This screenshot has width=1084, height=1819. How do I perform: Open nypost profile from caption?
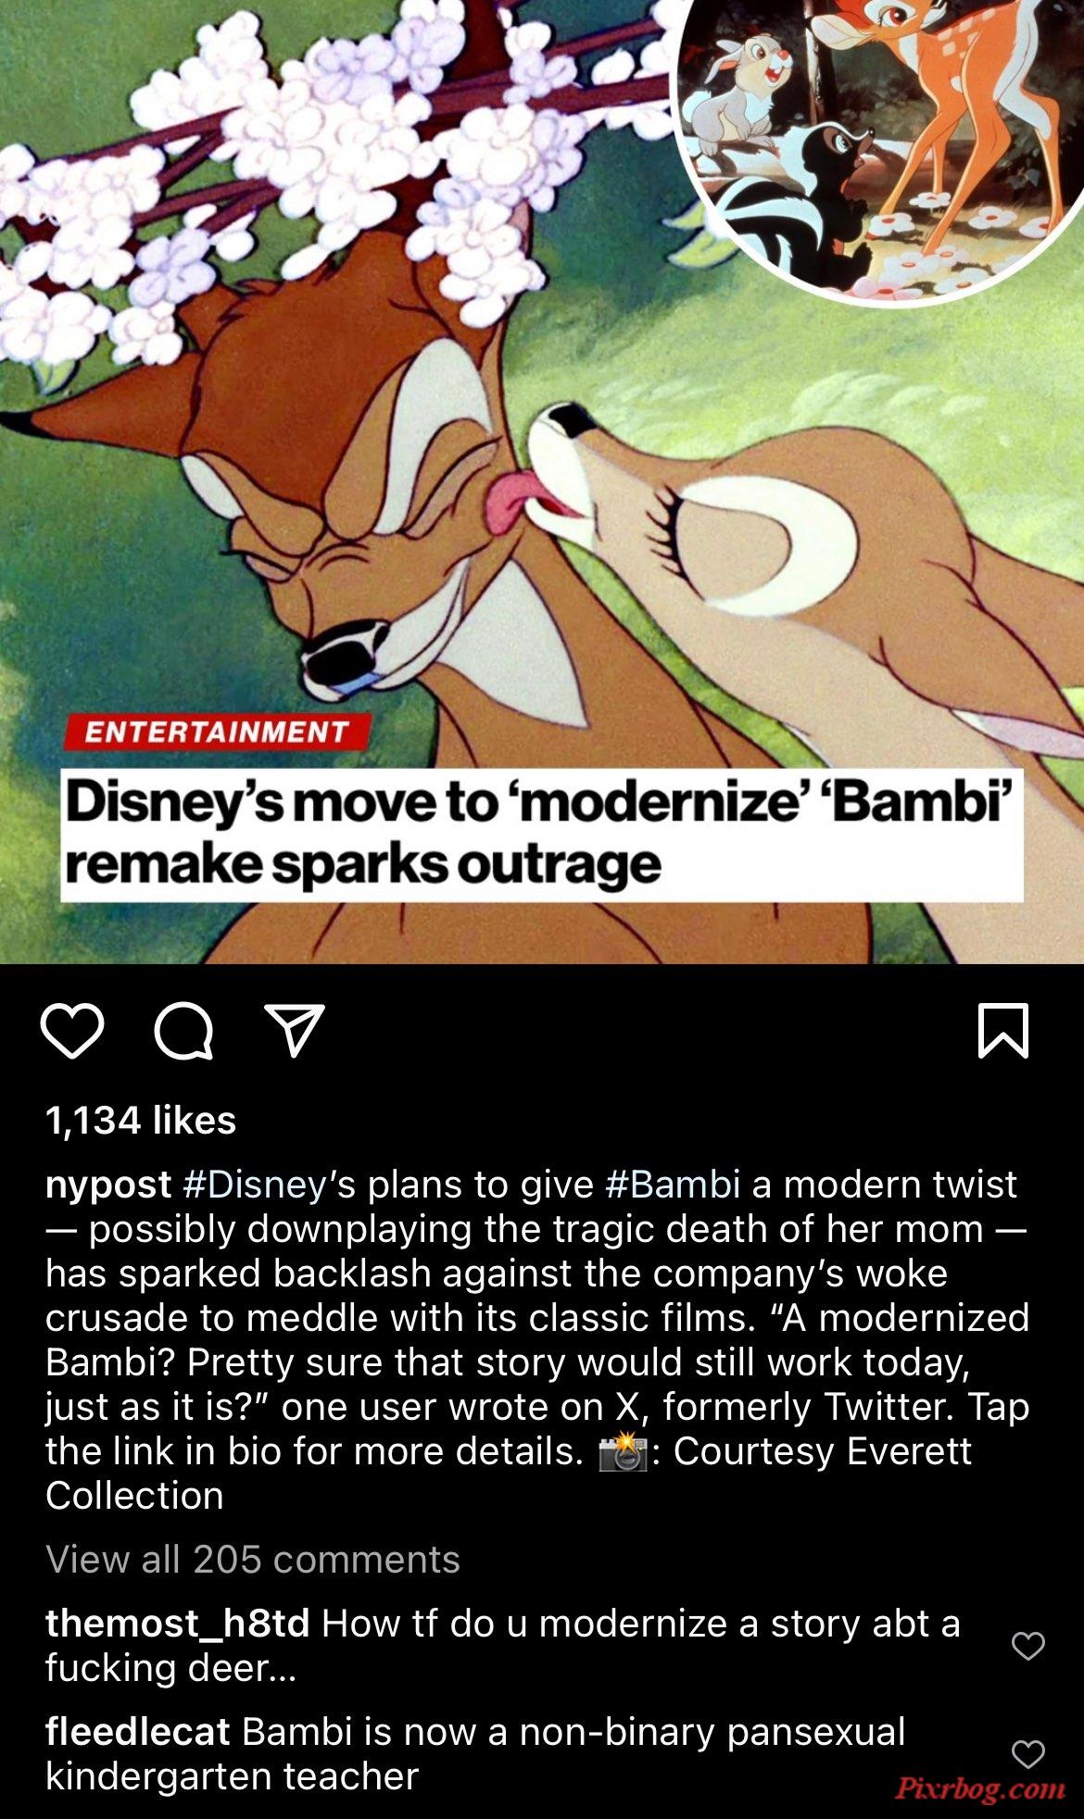pos(108,1186)
